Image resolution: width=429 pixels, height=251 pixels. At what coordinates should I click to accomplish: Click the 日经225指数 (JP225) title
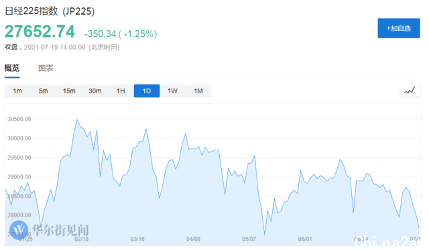tap(50, 11)
